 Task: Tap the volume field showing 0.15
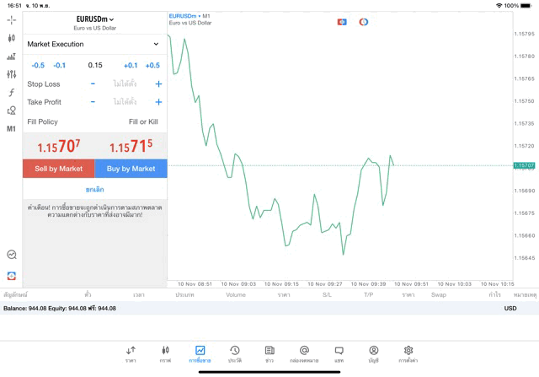pos(94,65)
